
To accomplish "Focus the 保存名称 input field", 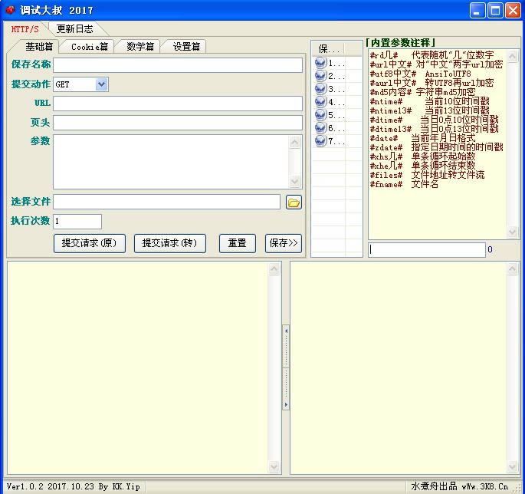I will point(178,65).
